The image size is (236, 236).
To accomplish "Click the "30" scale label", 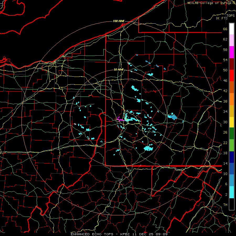I will point(225,122).
